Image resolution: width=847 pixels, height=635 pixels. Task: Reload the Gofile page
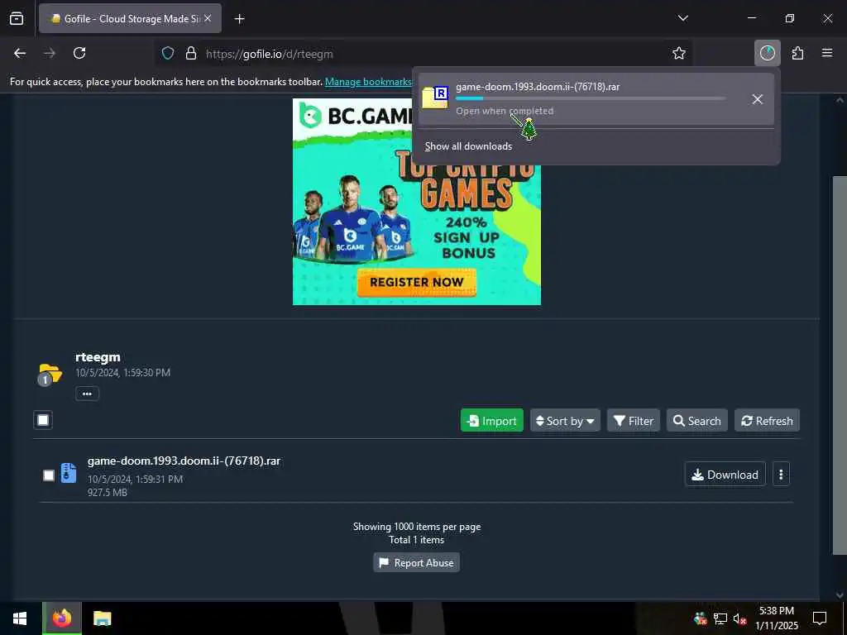(79, 53)
